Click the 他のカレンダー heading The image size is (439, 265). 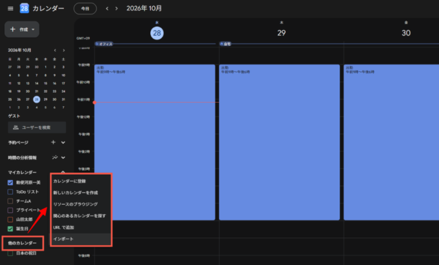click(x=22, y=243)
